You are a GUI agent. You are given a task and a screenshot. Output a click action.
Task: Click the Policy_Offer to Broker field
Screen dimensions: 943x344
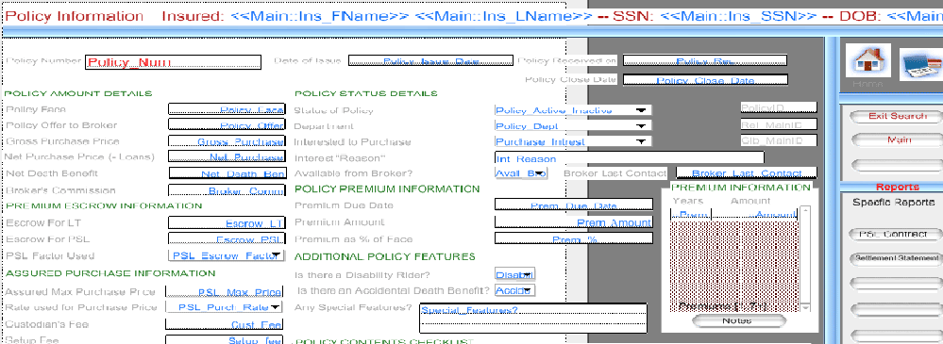pyautogui.click(x=226, y=125)
